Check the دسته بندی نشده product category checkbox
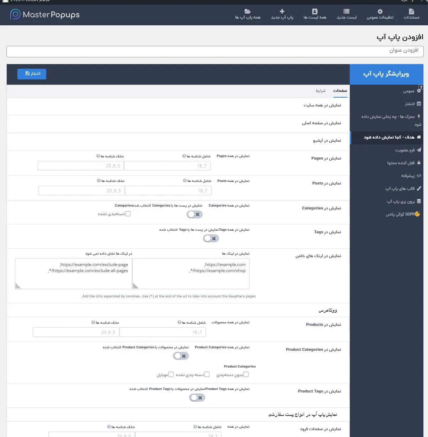The image size is (428, 437). click(x=207, y=374)
